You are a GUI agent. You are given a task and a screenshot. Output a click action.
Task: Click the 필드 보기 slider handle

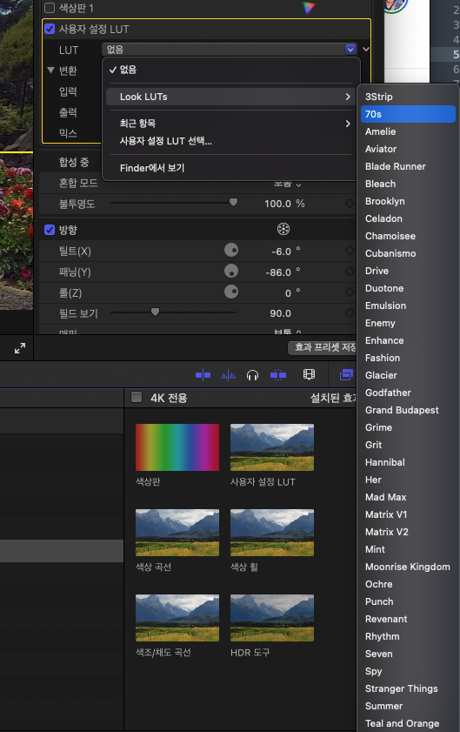(x=156, y=312)
